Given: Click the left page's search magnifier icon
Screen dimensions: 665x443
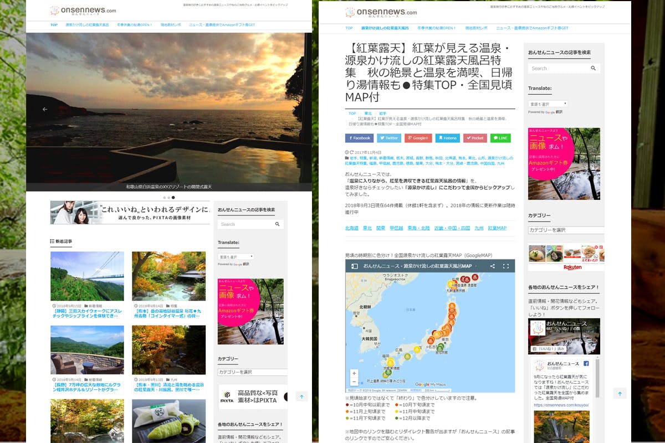Looking at the screenshot, I should (x=277, y=224).
